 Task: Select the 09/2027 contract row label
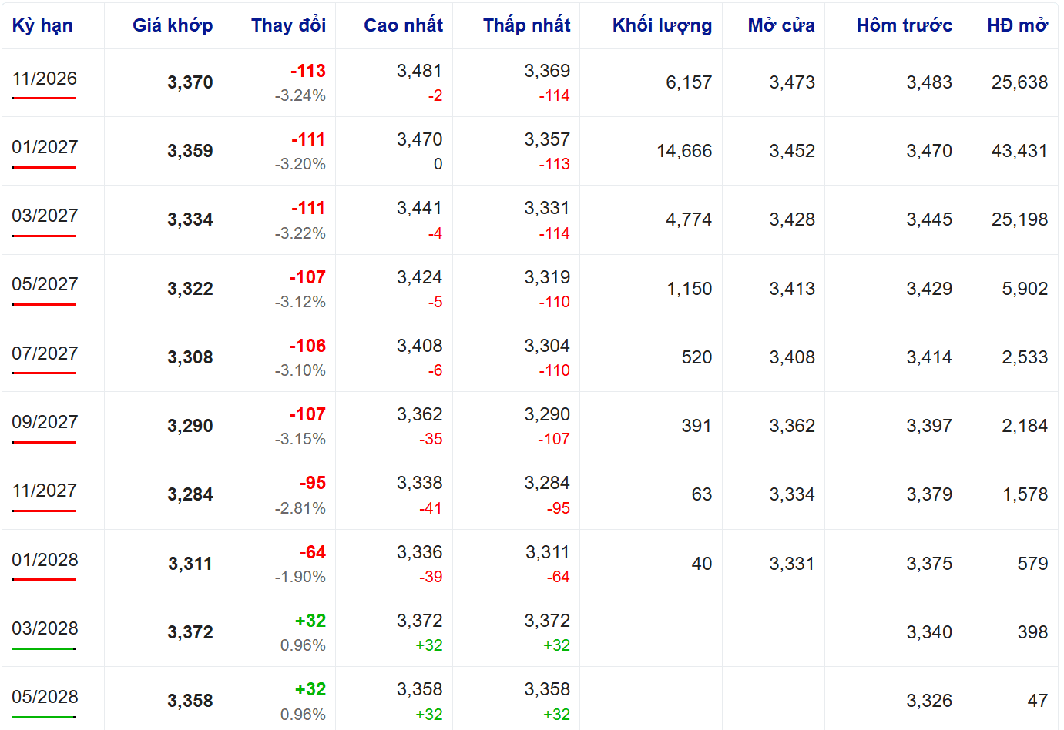pos(45,422)
